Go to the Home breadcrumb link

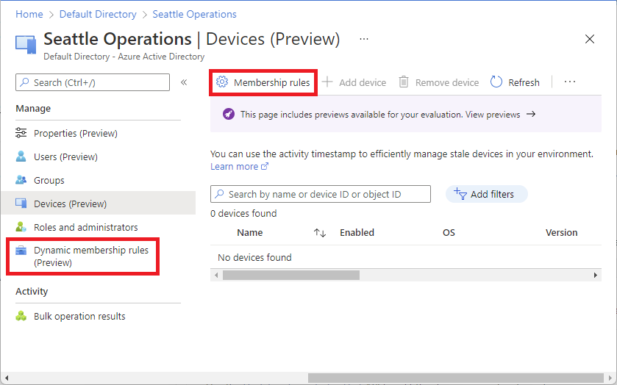(x=29, y=14)
